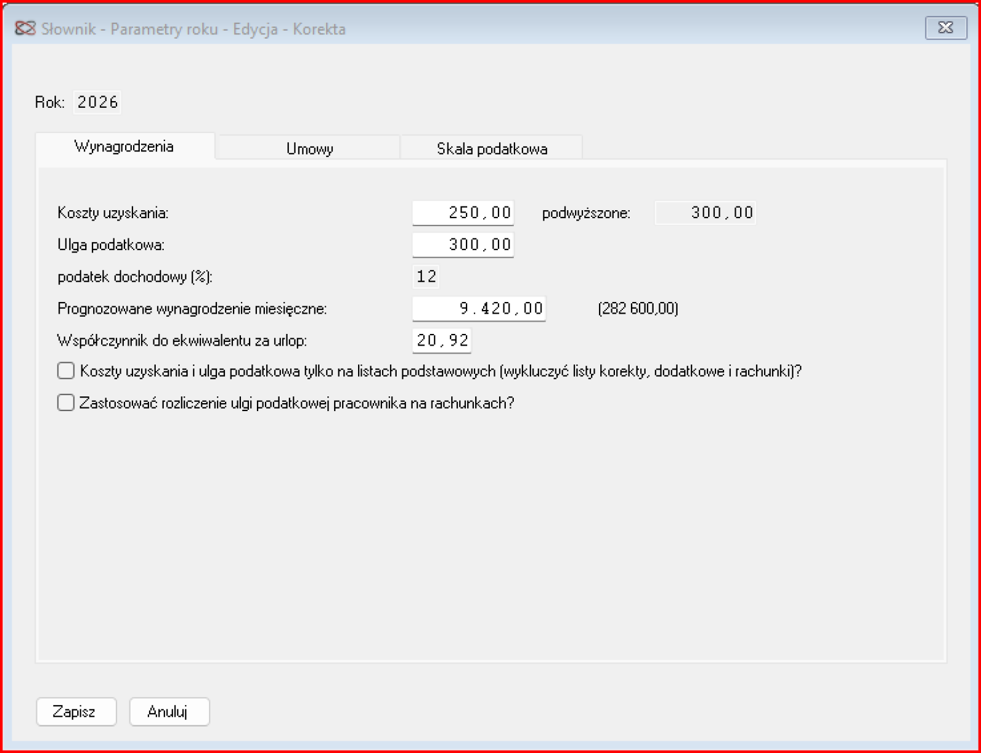Open the Skala podatkowa tab
981x753 pixels.
tap(492, 149)
